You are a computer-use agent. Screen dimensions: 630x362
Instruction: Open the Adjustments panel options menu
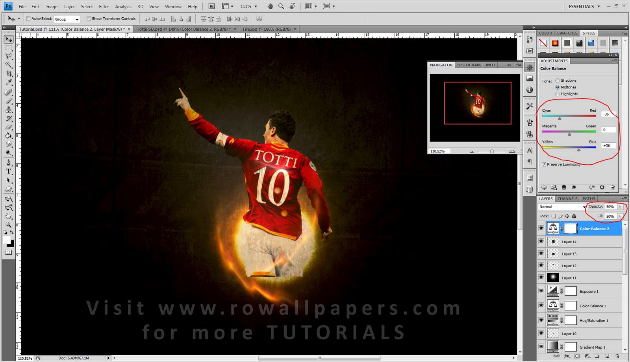click(614, 61)
